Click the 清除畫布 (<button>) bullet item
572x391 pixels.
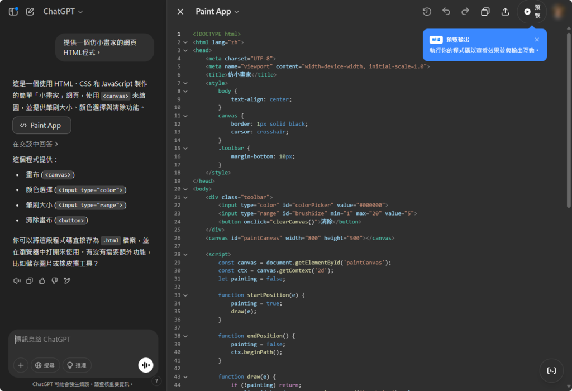pyautogui.click(x=57, y=220)
